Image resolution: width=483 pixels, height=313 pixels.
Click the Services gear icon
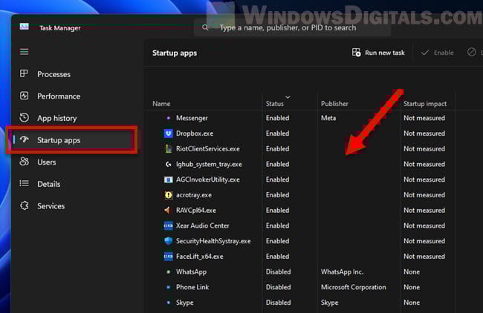(25, 205)
